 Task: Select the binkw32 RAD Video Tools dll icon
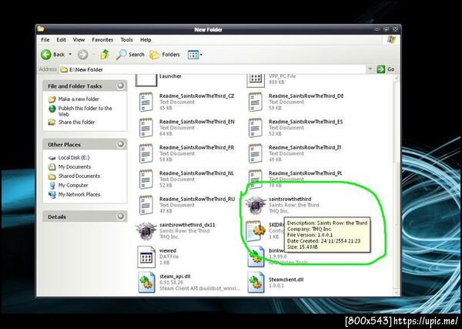[x=256, y=257]
